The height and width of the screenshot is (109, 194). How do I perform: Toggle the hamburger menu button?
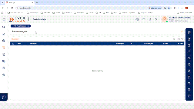4,19
